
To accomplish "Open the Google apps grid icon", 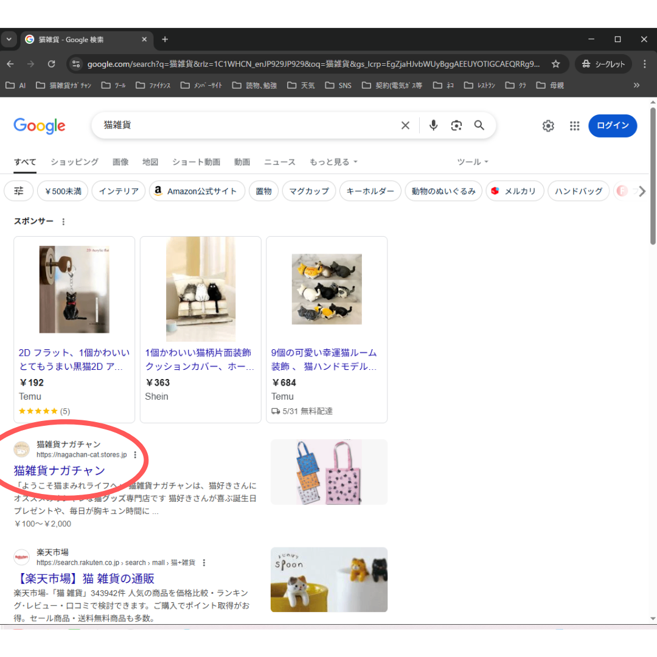I will pos(574,126).
